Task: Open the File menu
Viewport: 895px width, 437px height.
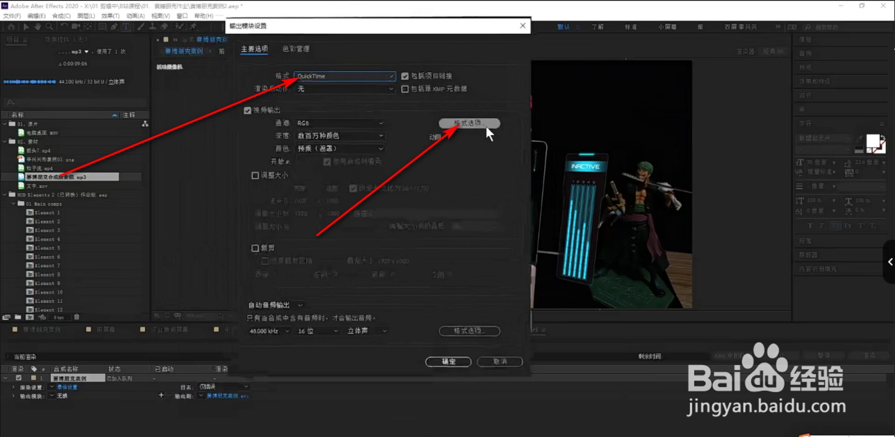Action: (x=12, y=16)
